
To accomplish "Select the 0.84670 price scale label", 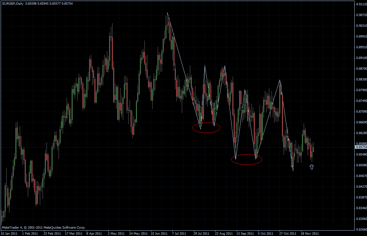I will pyautogui.click(x=362, y=176).
